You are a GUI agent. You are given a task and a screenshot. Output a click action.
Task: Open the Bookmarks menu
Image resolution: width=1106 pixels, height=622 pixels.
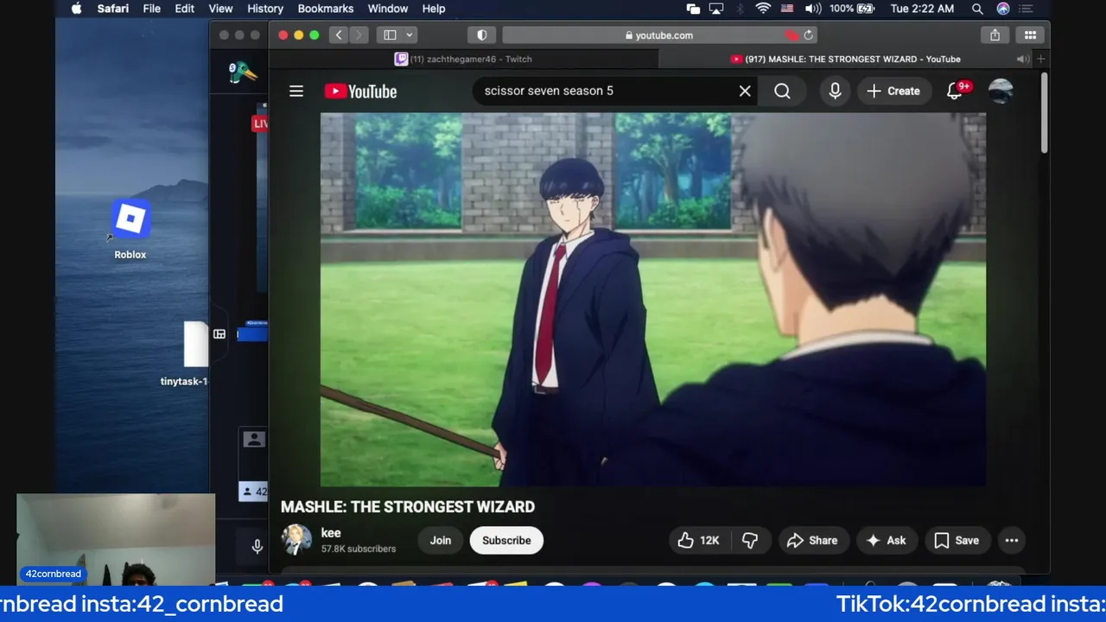click(326, 9)
